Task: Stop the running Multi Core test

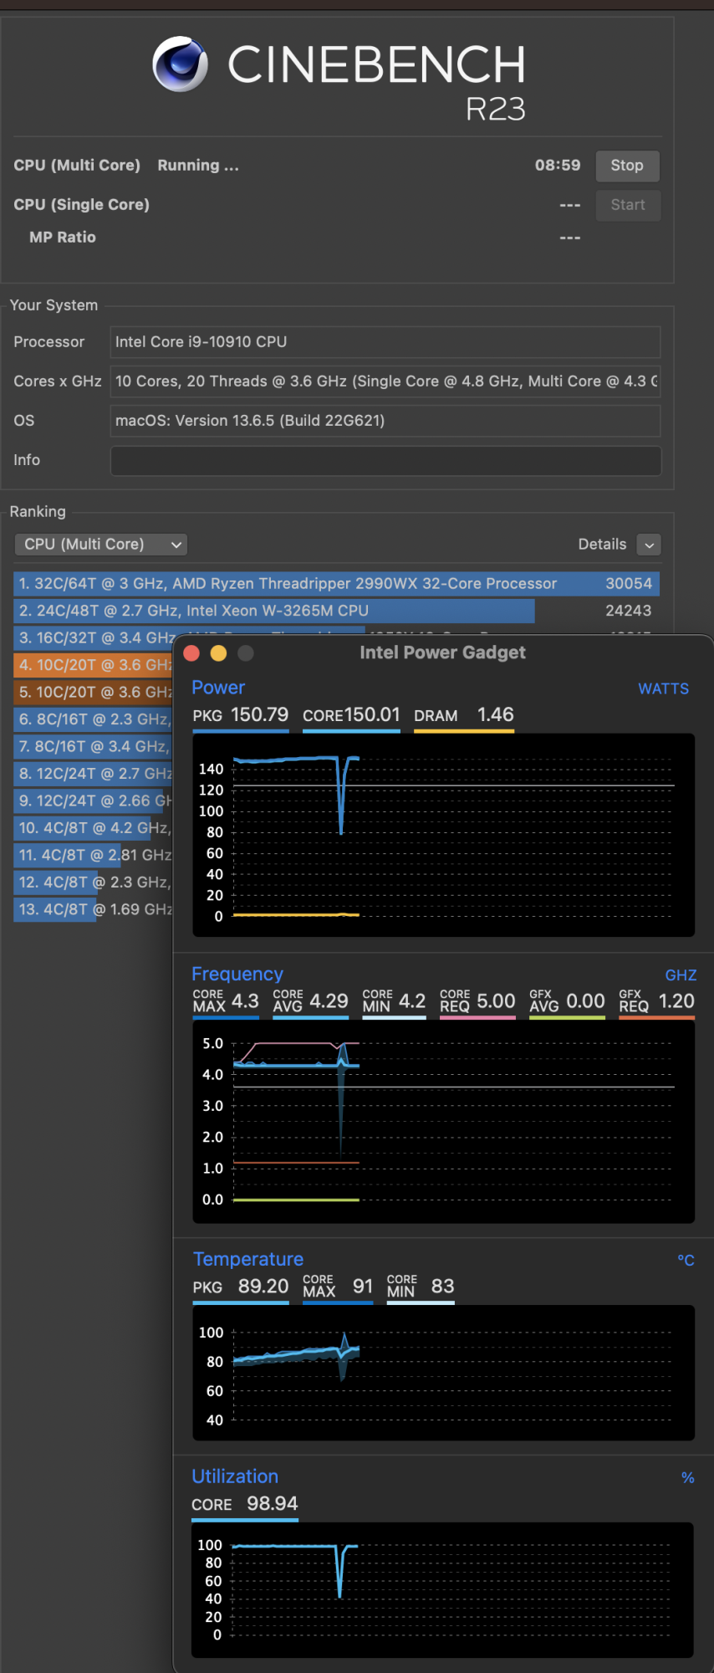Action: click(627, 166)
